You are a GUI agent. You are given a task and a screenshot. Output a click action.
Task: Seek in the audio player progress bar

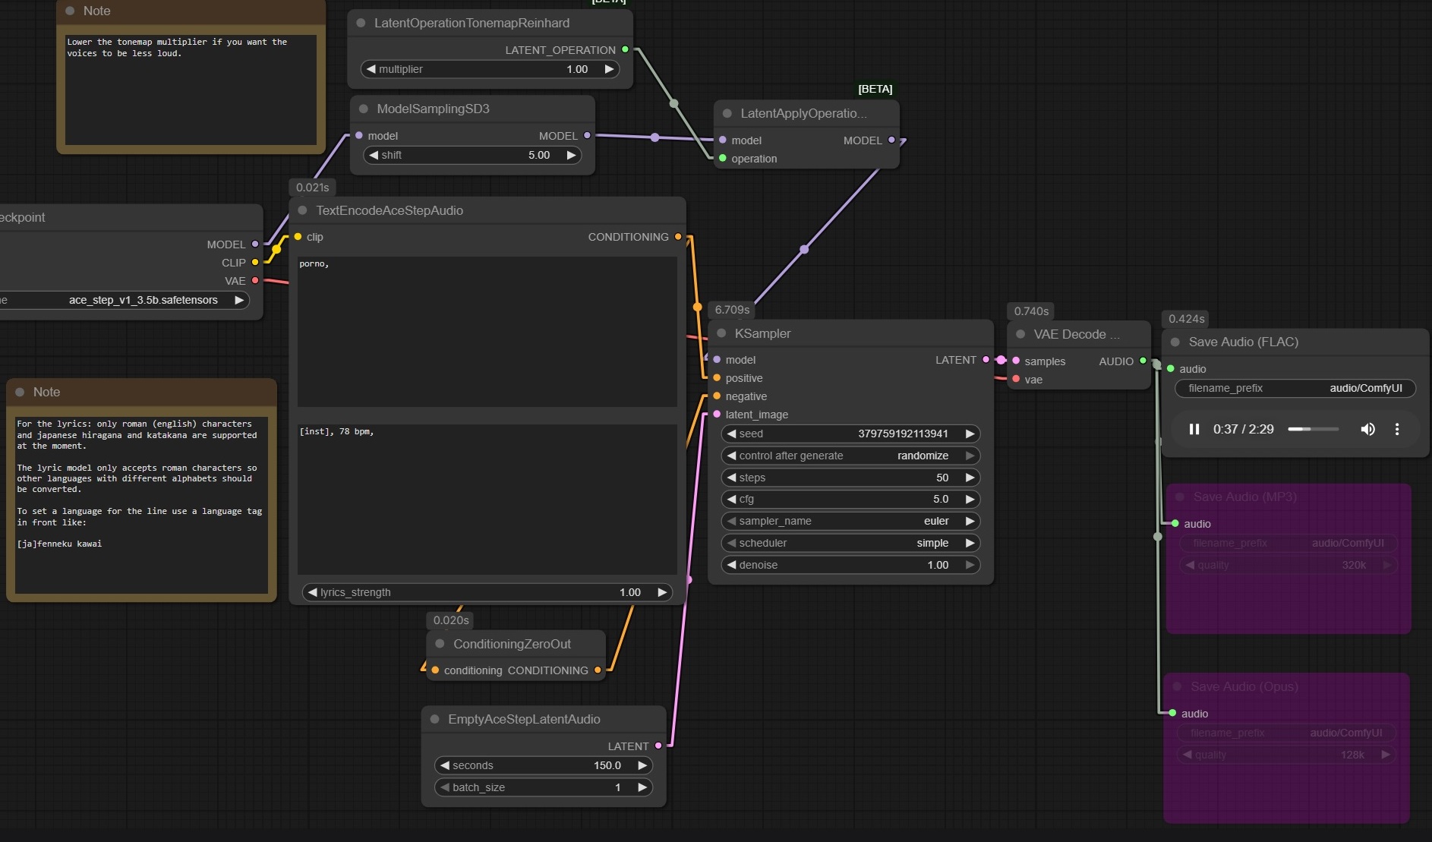1314,429
